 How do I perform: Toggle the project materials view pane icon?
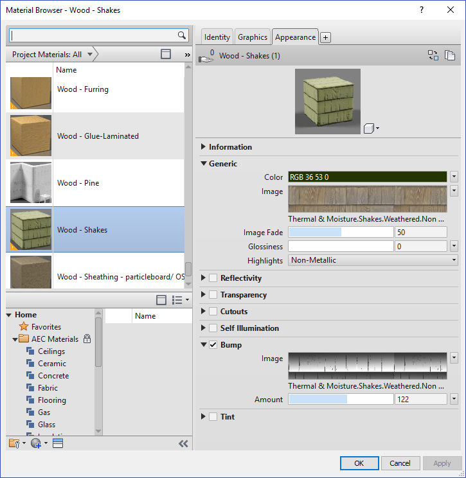point(166,55)
